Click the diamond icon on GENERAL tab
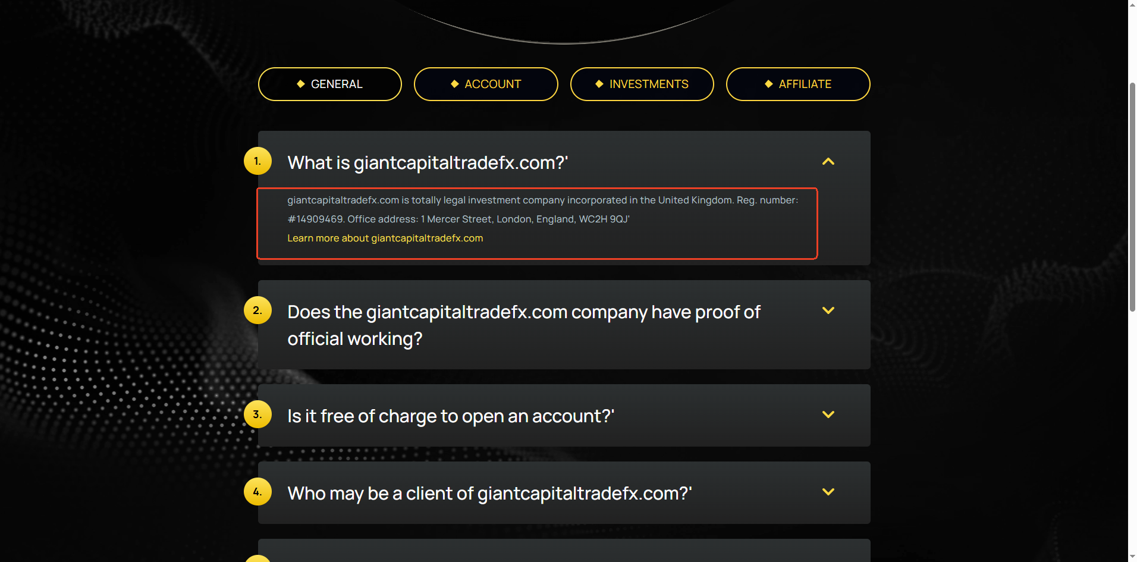This screenshot has width=1137, height=562. (301, 84)
